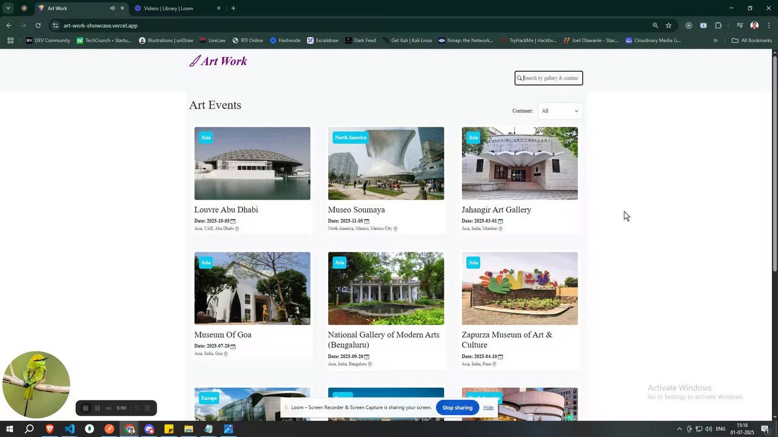Click the Jahangir Art Gallery title

497,210
